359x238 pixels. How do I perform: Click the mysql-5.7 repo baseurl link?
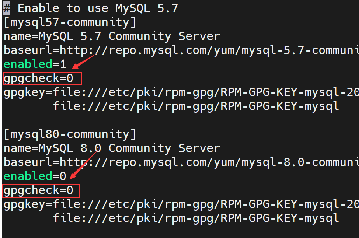click(209, 50)
